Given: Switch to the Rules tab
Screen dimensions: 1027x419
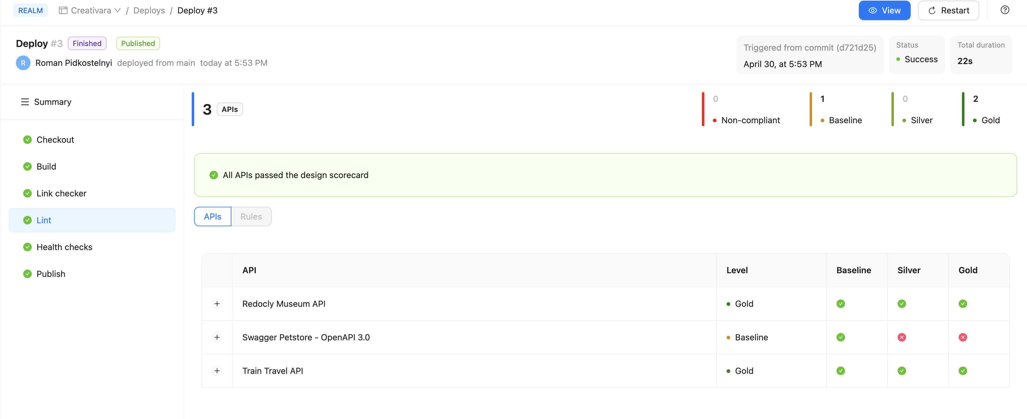Looking at the screenshot, I should (x=251, y=216).
